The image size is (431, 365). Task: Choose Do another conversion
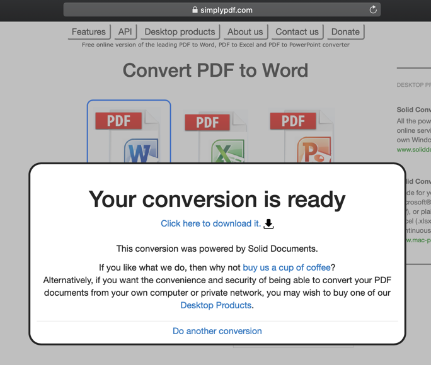(217, 331)
